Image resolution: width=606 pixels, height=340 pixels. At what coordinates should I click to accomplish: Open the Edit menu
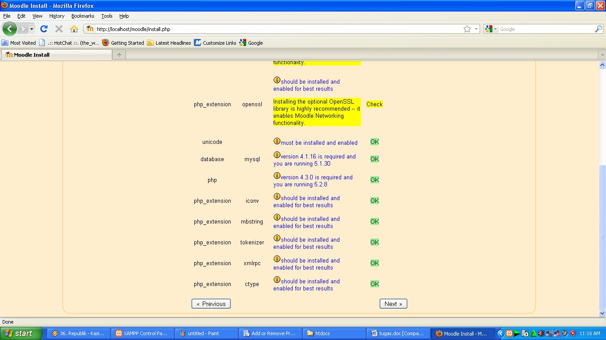(x=21, y=16)
